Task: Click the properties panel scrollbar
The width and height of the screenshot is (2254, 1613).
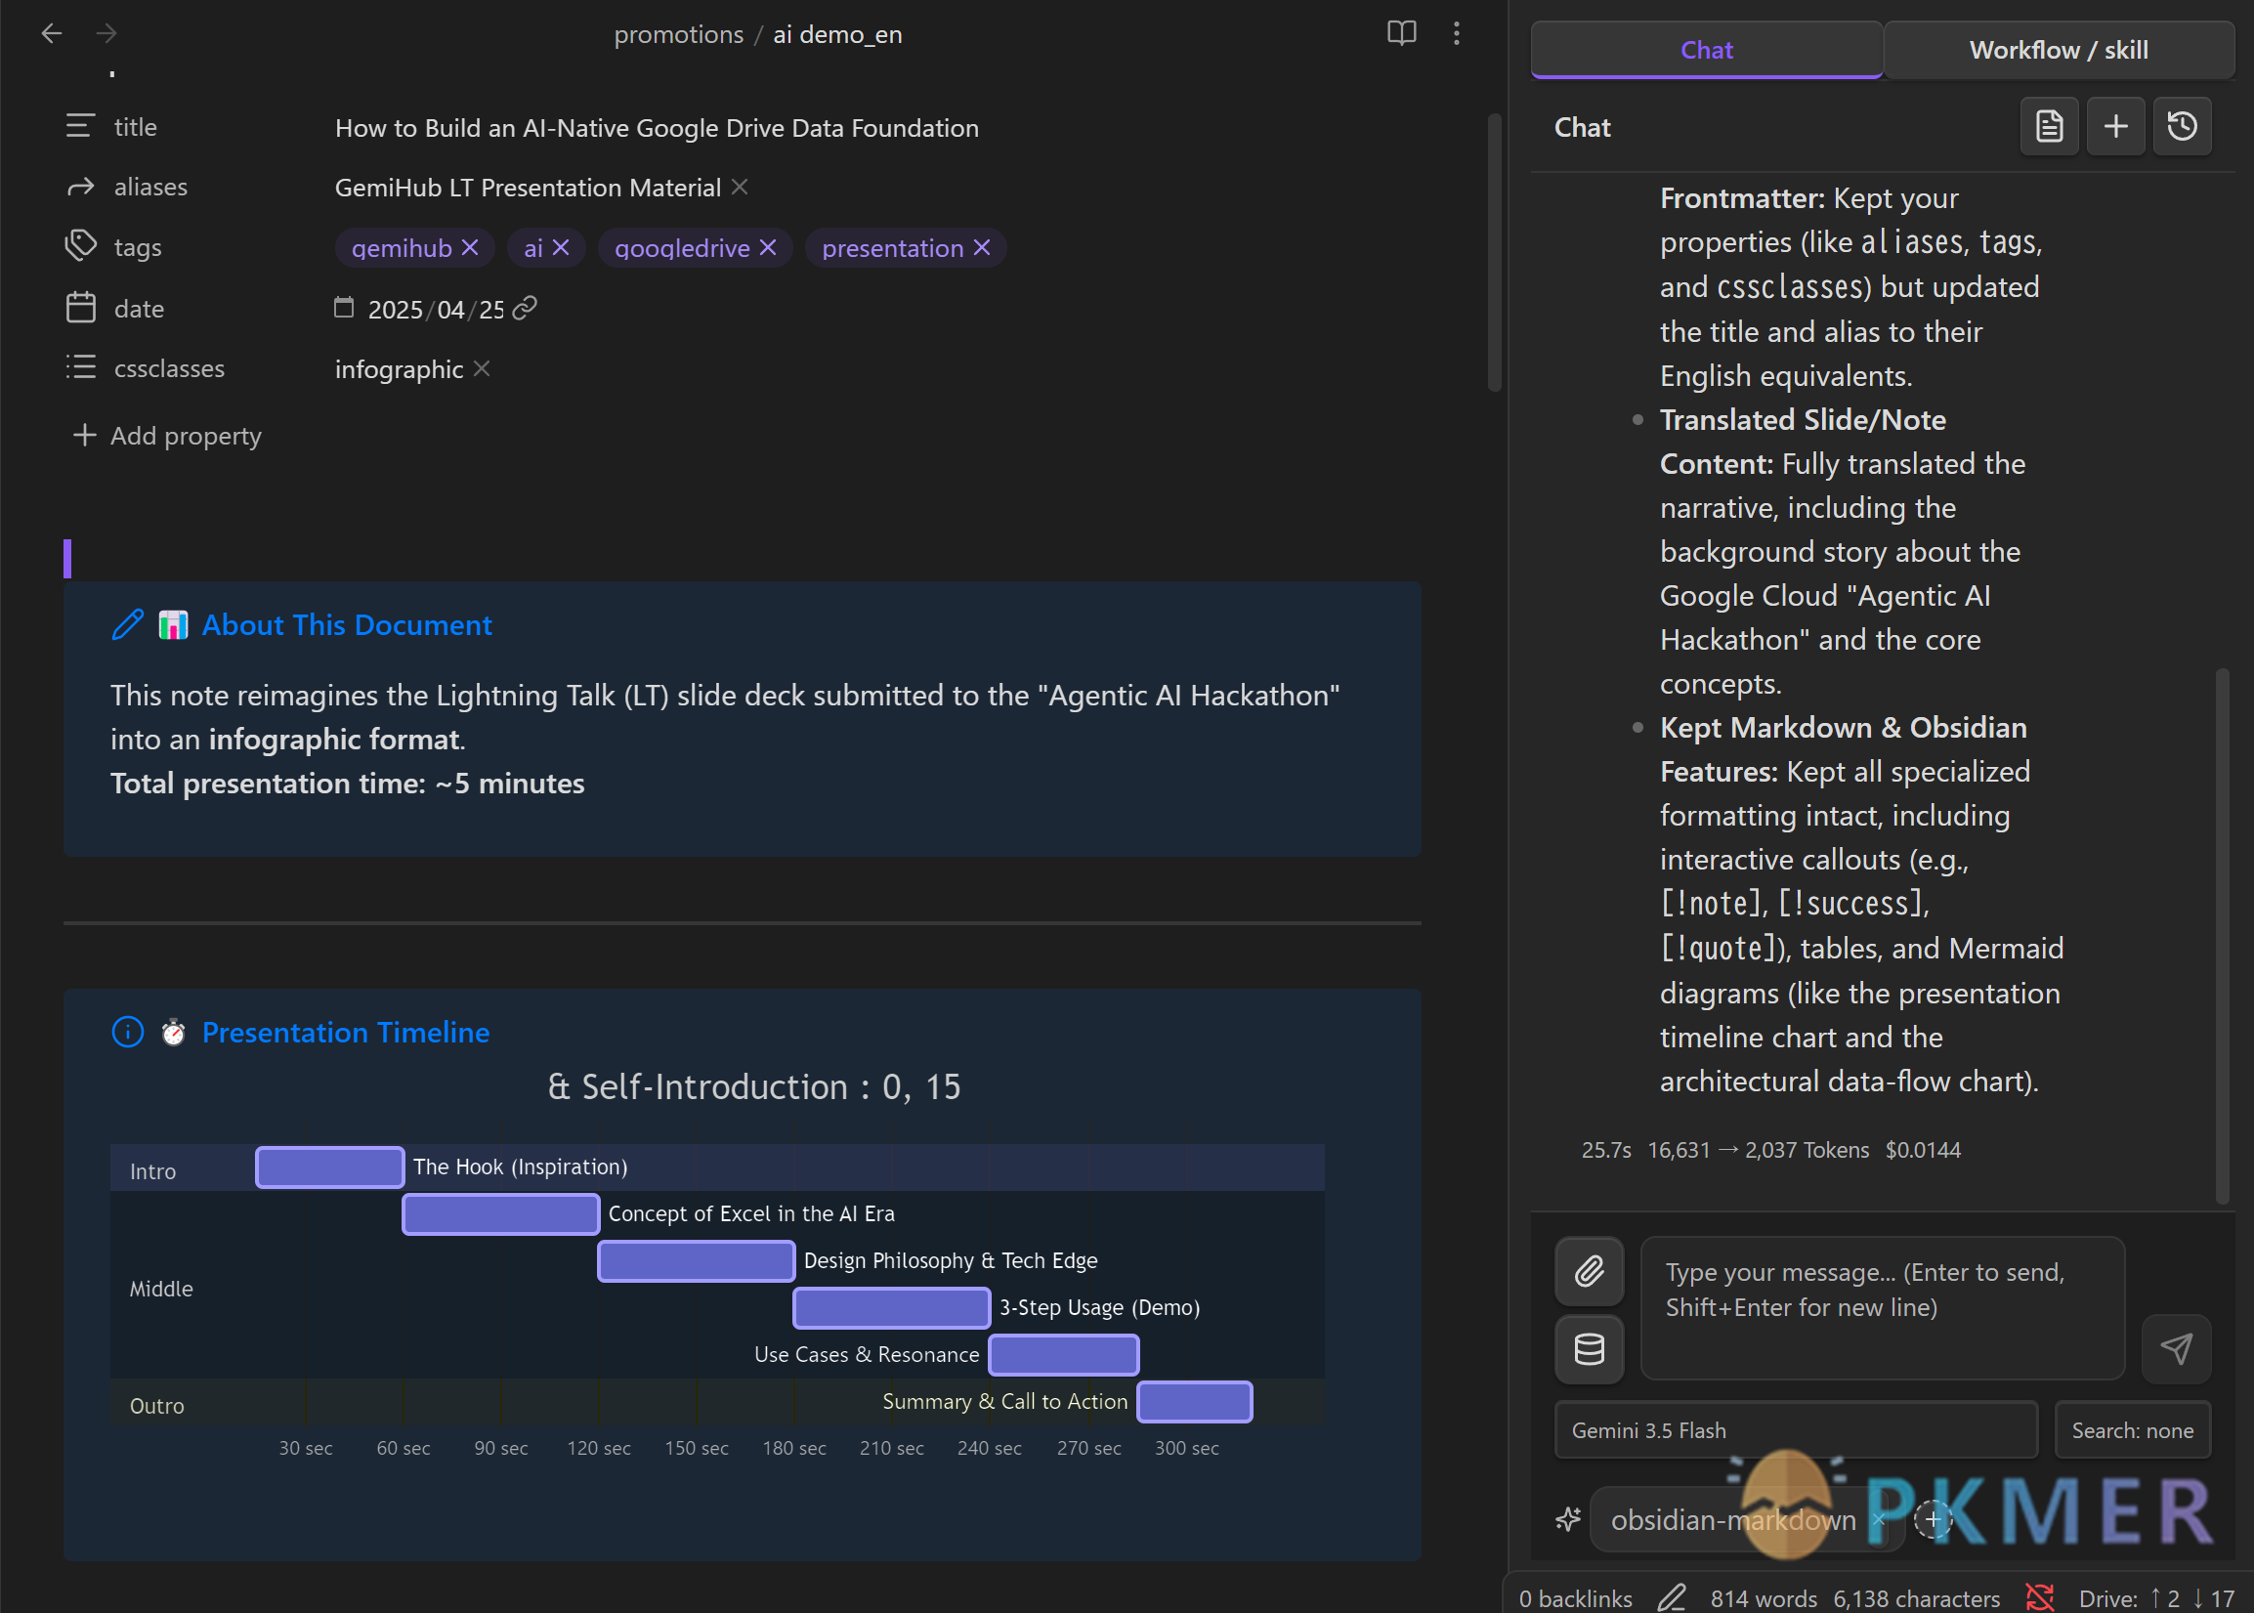Action: (1494, 253)
